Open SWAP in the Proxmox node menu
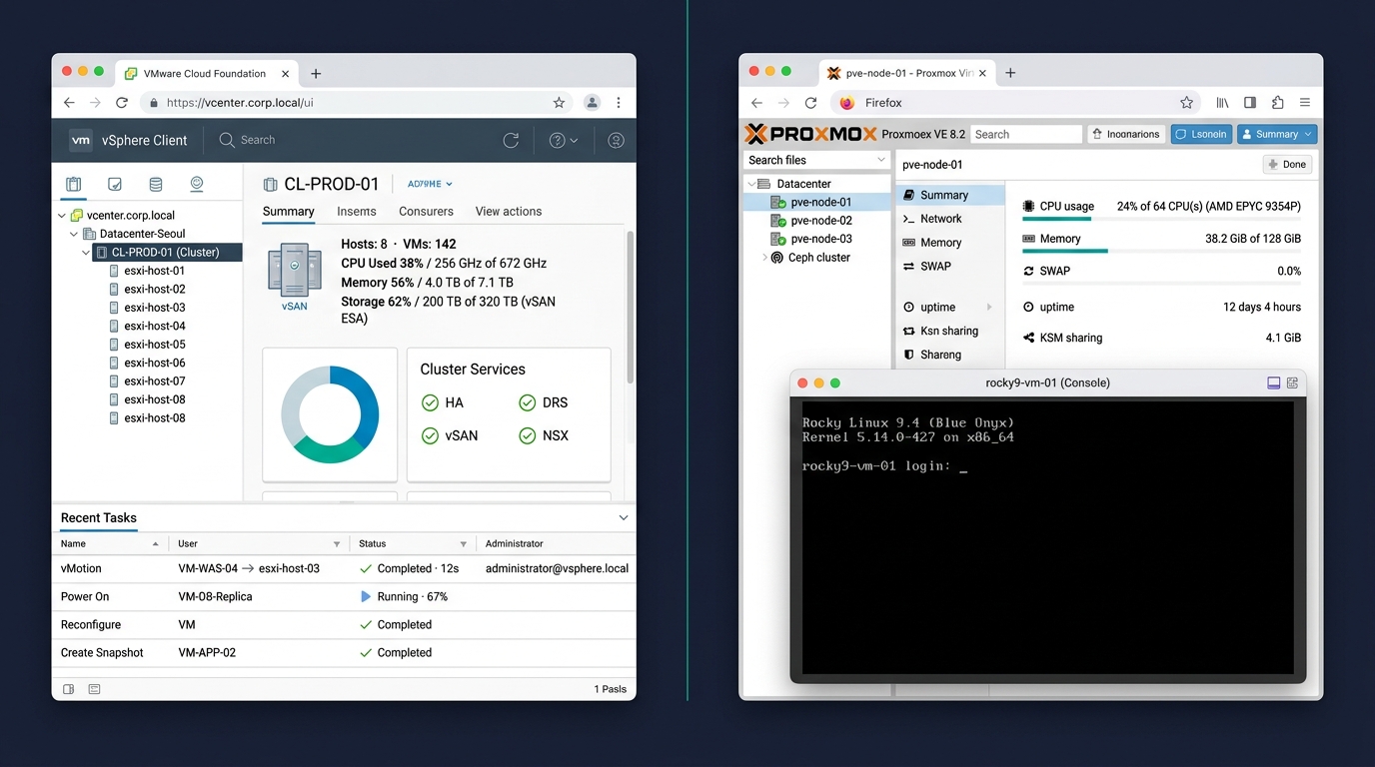 click(949, 267)
